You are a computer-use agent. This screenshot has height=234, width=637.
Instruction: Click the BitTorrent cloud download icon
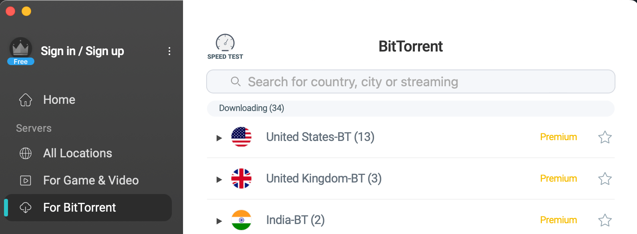[x=26, y=208]
